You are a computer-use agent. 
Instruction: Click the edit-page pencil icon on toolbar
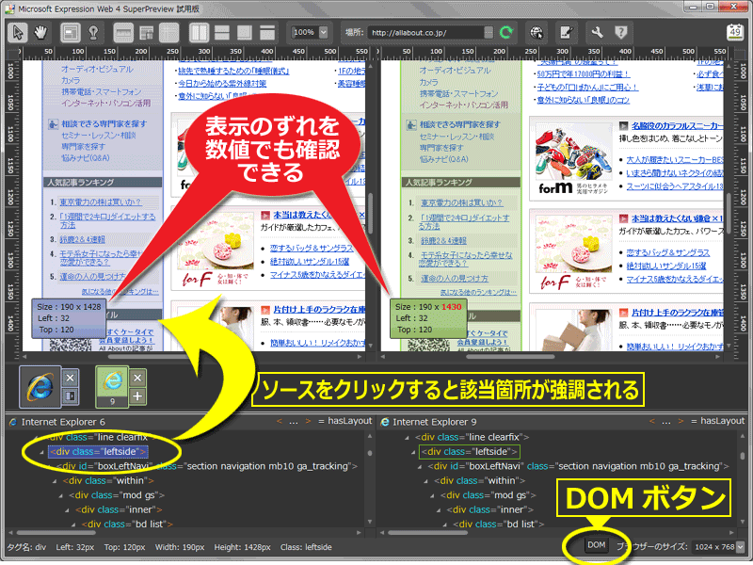coord(567,31)
